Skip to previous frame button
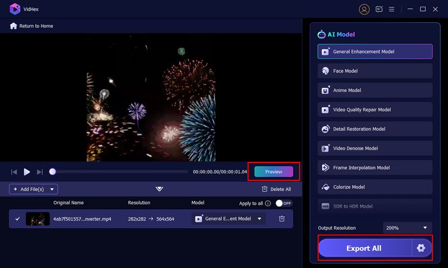 point(14,172)
